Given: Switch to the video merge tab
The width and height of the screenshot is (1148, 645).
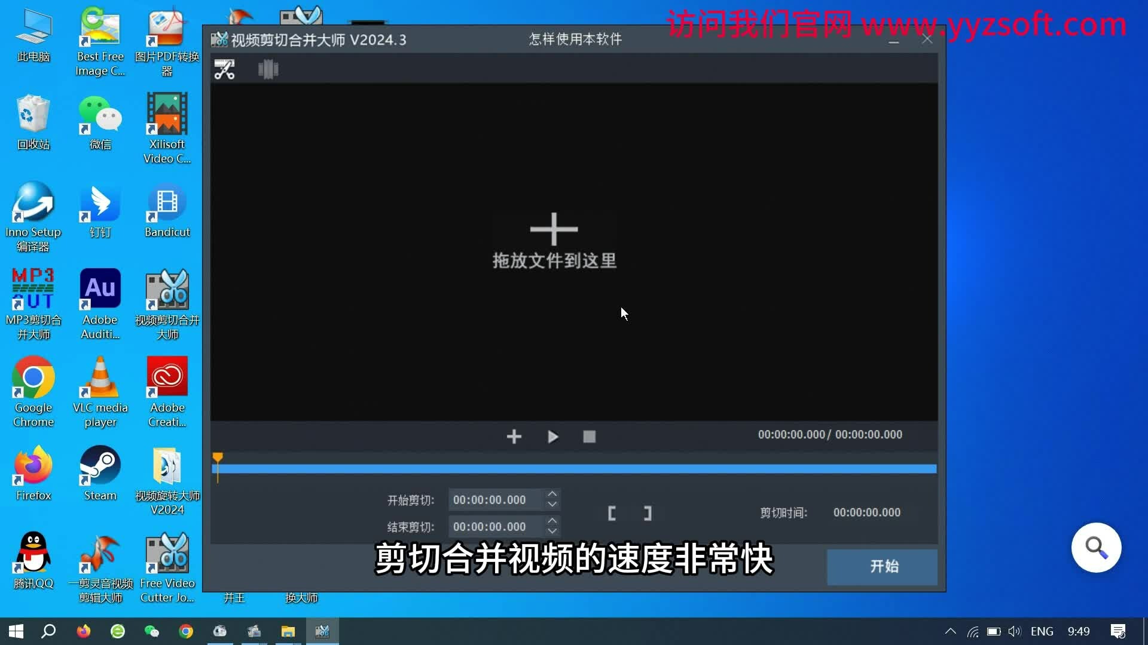Looking at the screenshot, I should 268,69.
